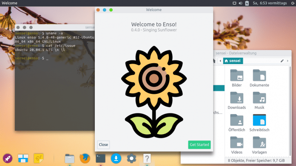Click the status bar text 8 Objekte, Freier Speicher
The height and width of the screenshot is (166, 296).
click(256, 160)
